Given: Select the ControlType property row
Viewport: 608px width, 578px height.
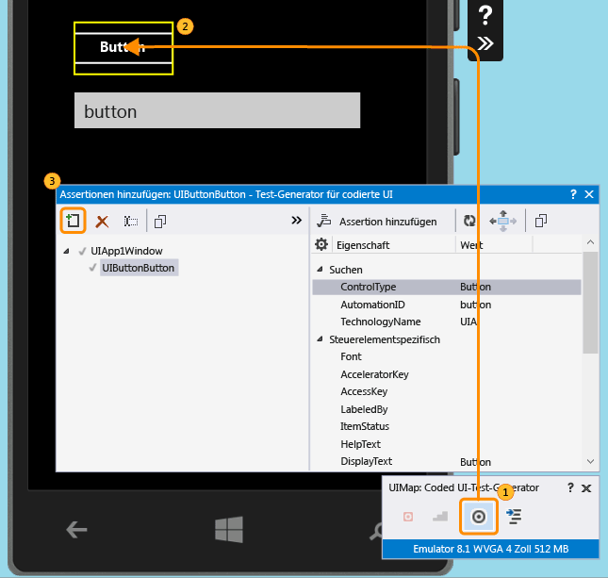Looking at the screenshot, I should (447, 287).
